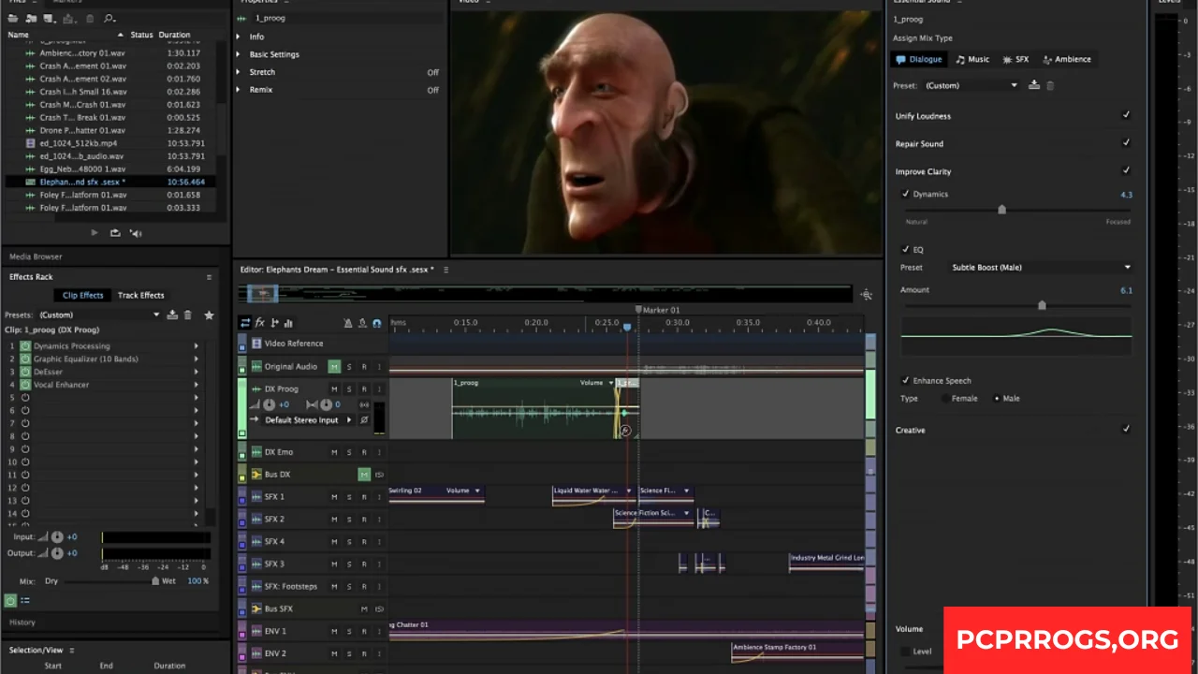Viewport: 1198px width, 674px height.
Task: Expand the Remix section
Action: 239,90
